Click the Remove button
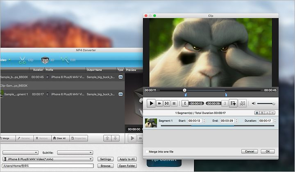 [x=42, y=138]
